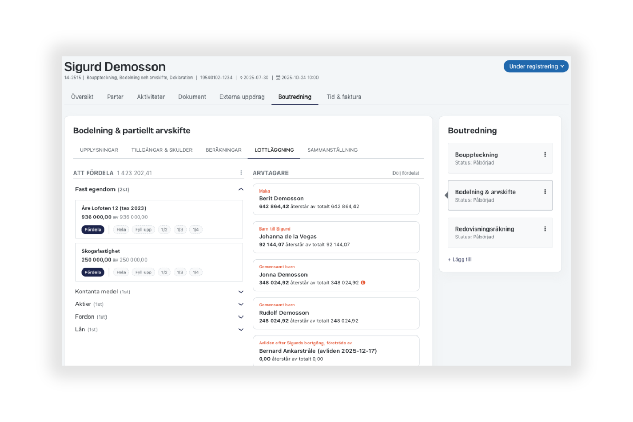Viewport: 633px width, 422px height.
Task: Expand the Kontanta medel section
Action: pyautogui.click(x=241, y=292)
